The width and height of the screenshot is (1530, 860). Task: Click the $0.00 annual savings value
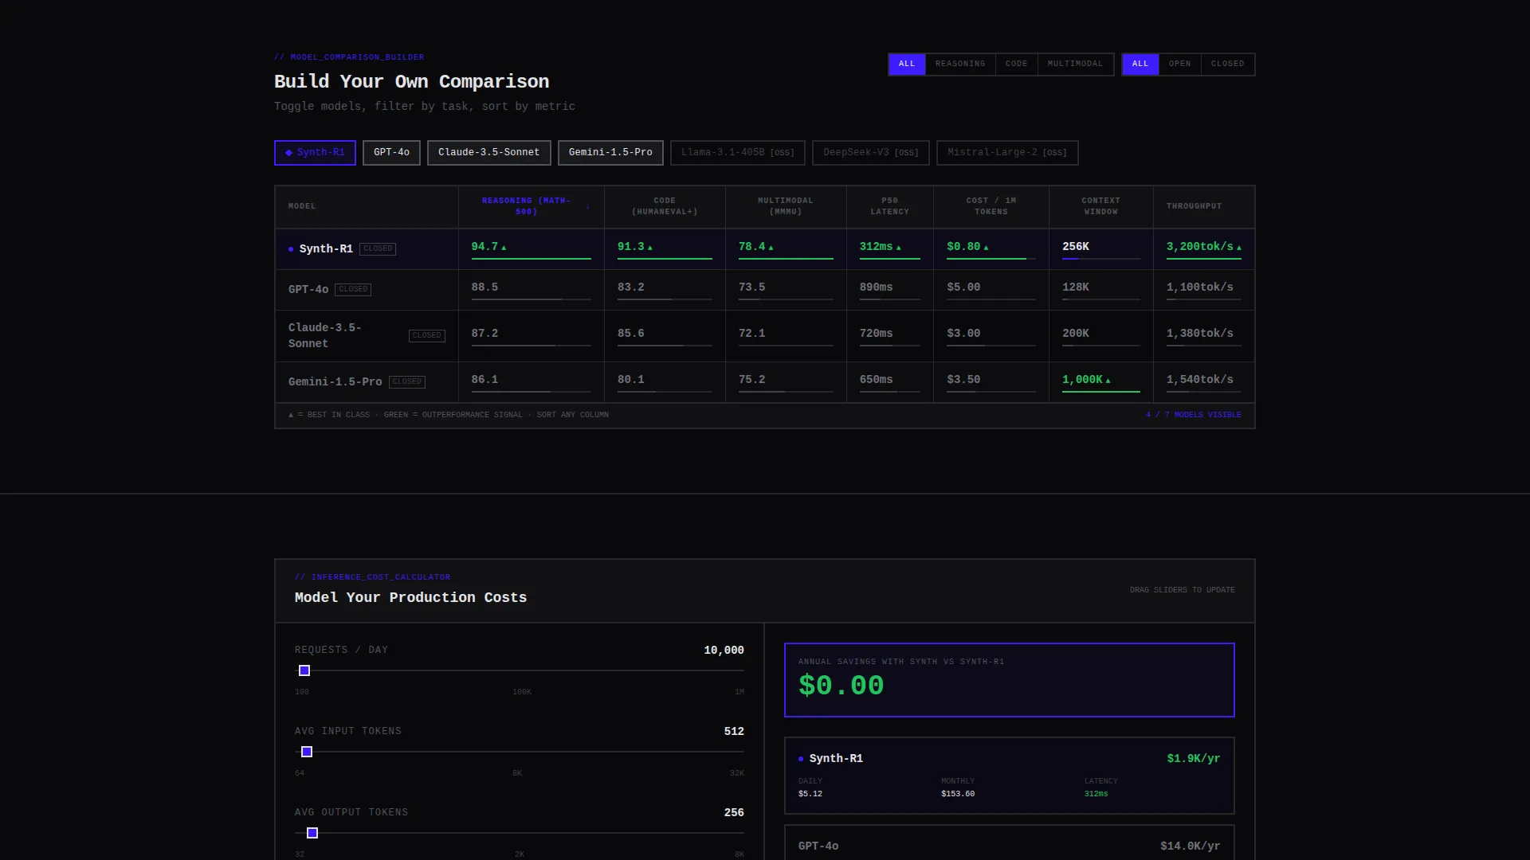pos(841,686)
